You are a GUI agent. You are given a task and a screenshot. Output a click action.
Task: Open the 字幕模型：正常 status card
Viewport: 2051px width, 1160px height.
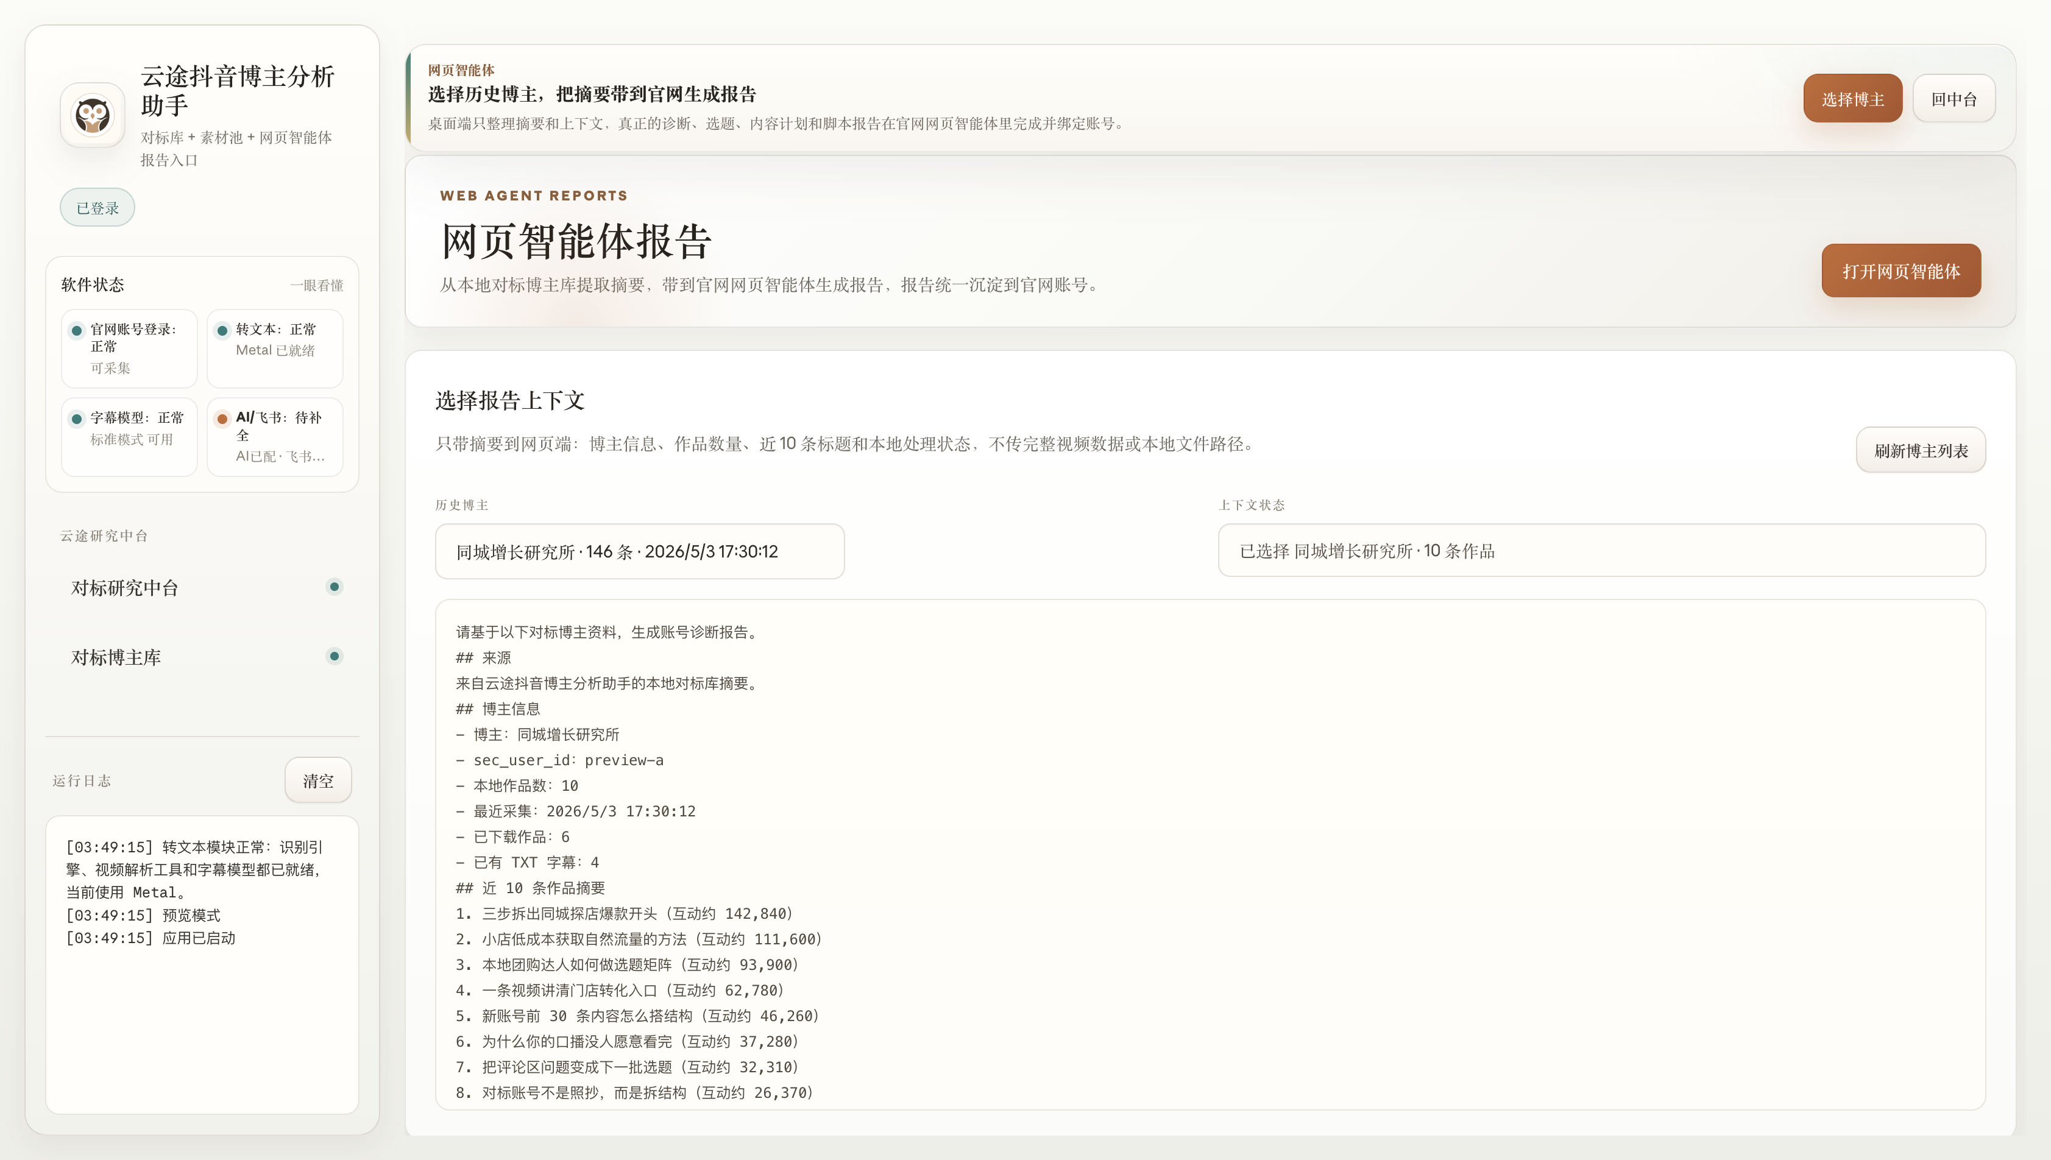[129, 437]
